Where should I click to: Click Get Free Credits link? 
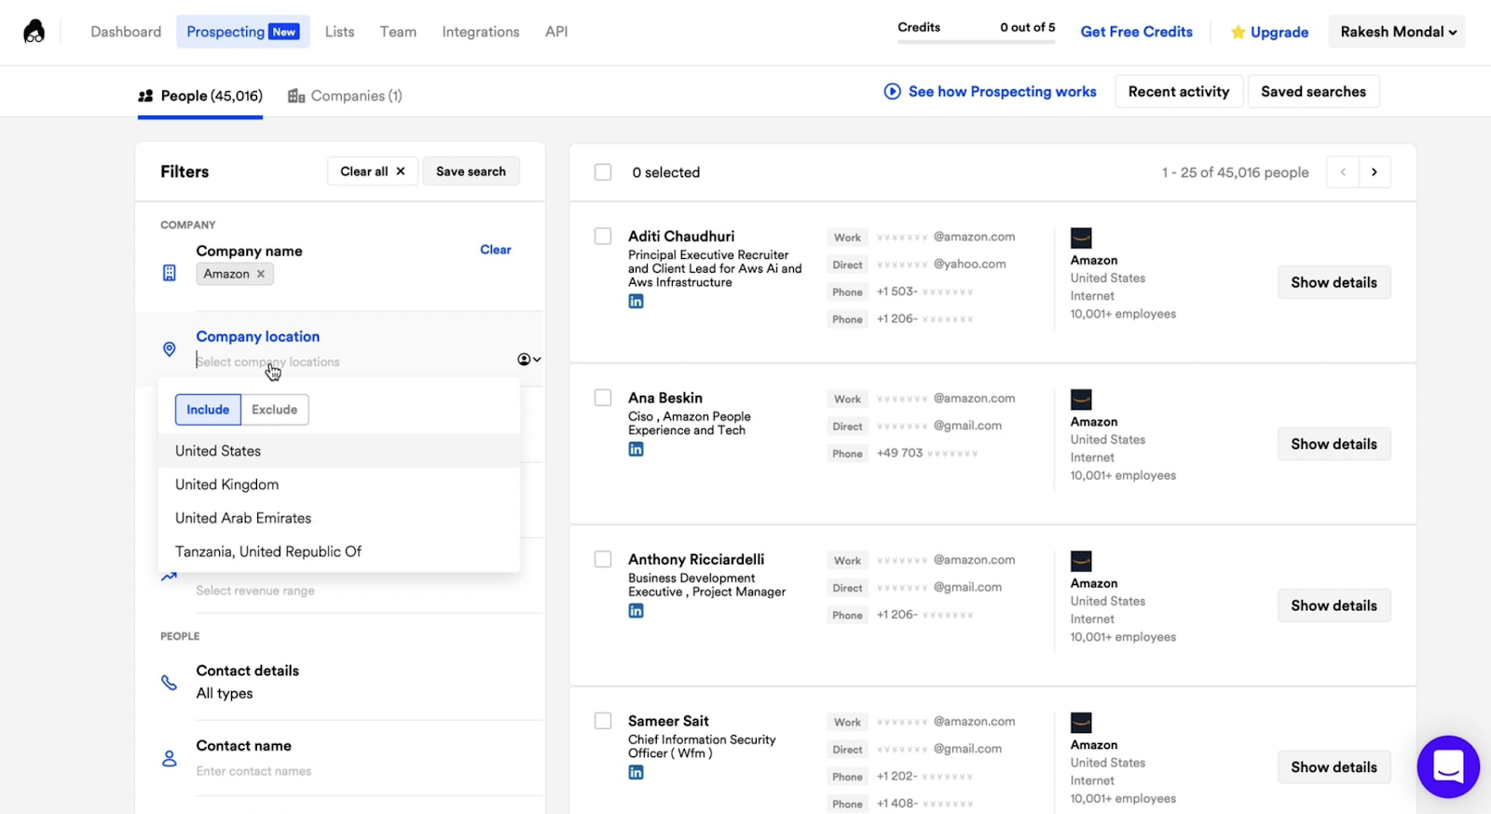pos(1136,32)
